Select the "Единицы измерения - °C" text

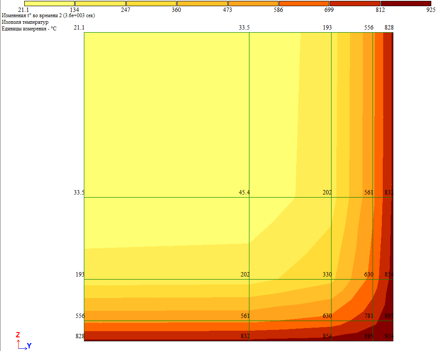tap(29, 28)
